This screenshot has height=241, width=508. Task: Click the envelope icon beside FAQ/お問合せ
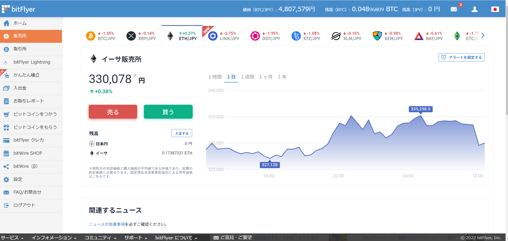[x=6, y=192]
